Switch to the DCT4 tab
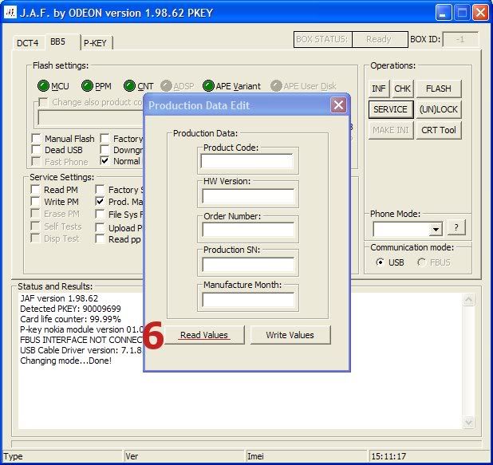Viewport: 493px width, 465px height. [x=28, y=43]
